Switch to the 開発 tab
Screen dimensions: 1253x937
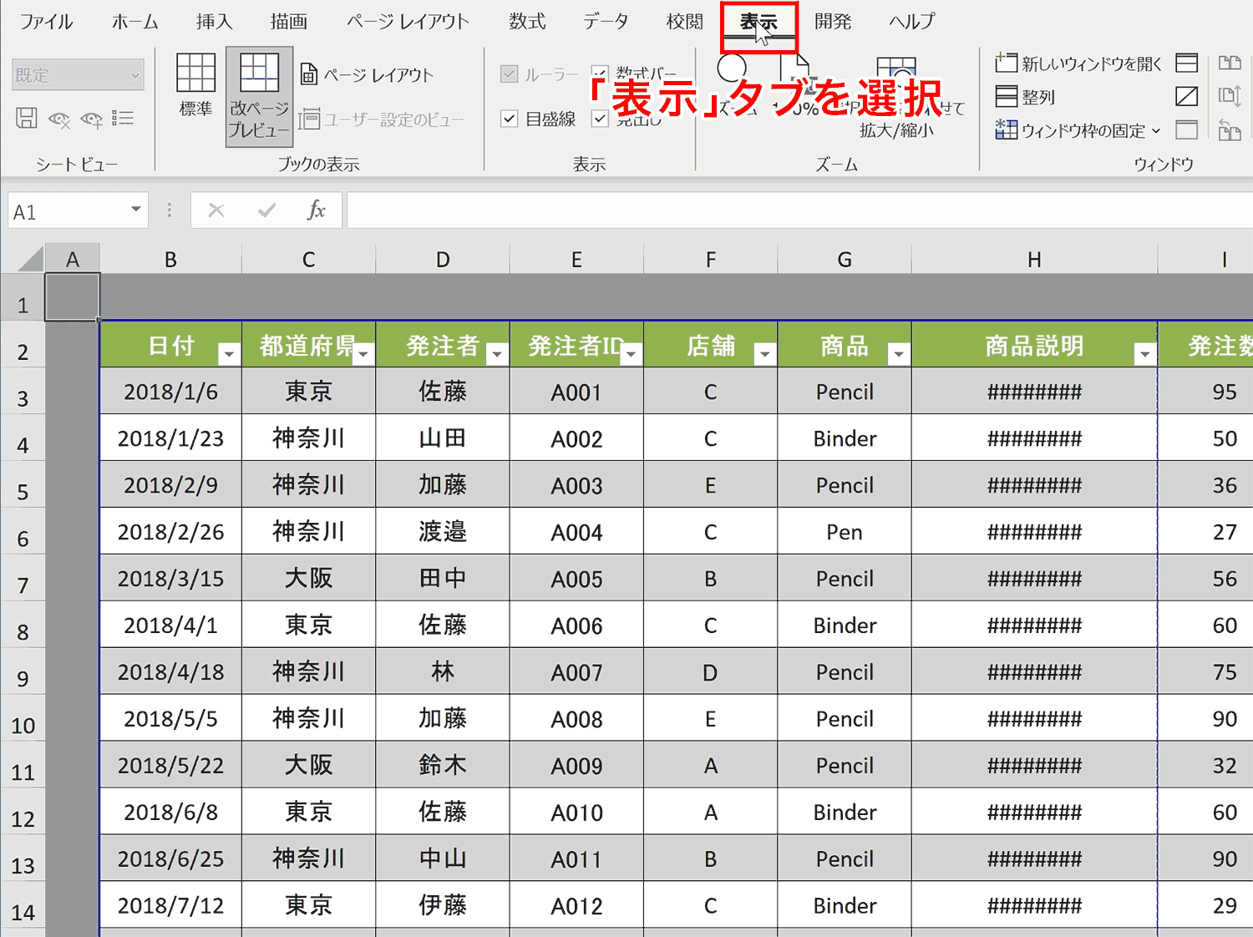[x=833, y=22]
